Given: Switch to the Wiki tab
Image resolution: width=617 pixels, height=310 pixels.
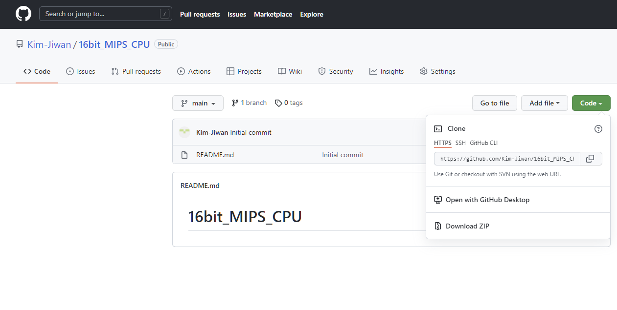Looking at the screenshot, I should [290, 71].
